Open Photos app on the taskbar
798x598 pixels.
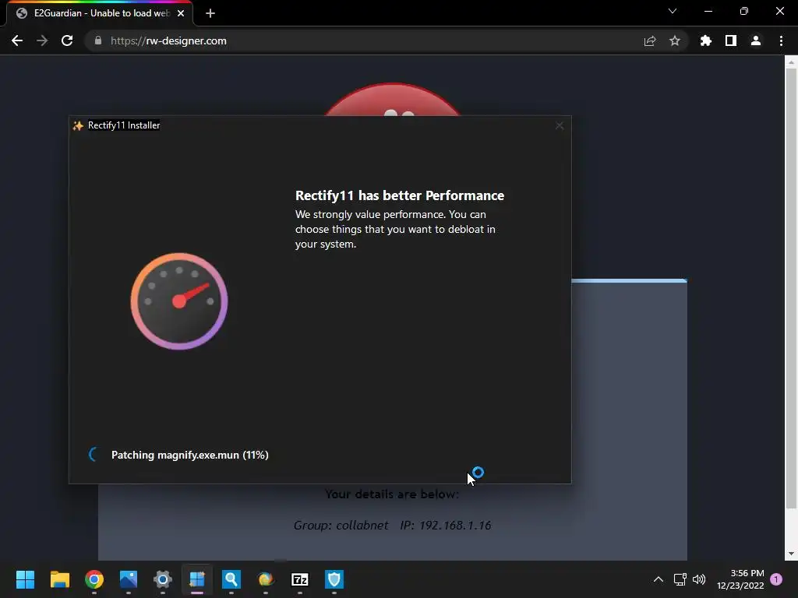(x=129, y=579)
